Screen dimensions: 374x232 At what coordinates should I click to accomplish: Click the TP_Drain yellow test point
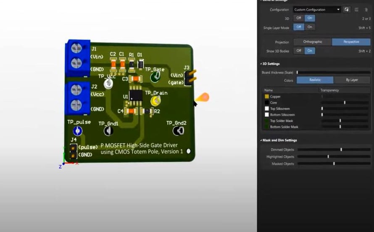pos(155,101)
